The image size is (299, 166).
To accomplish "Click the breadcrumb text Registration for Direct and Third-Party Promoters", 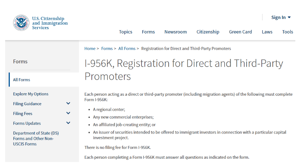I will 186,49.
